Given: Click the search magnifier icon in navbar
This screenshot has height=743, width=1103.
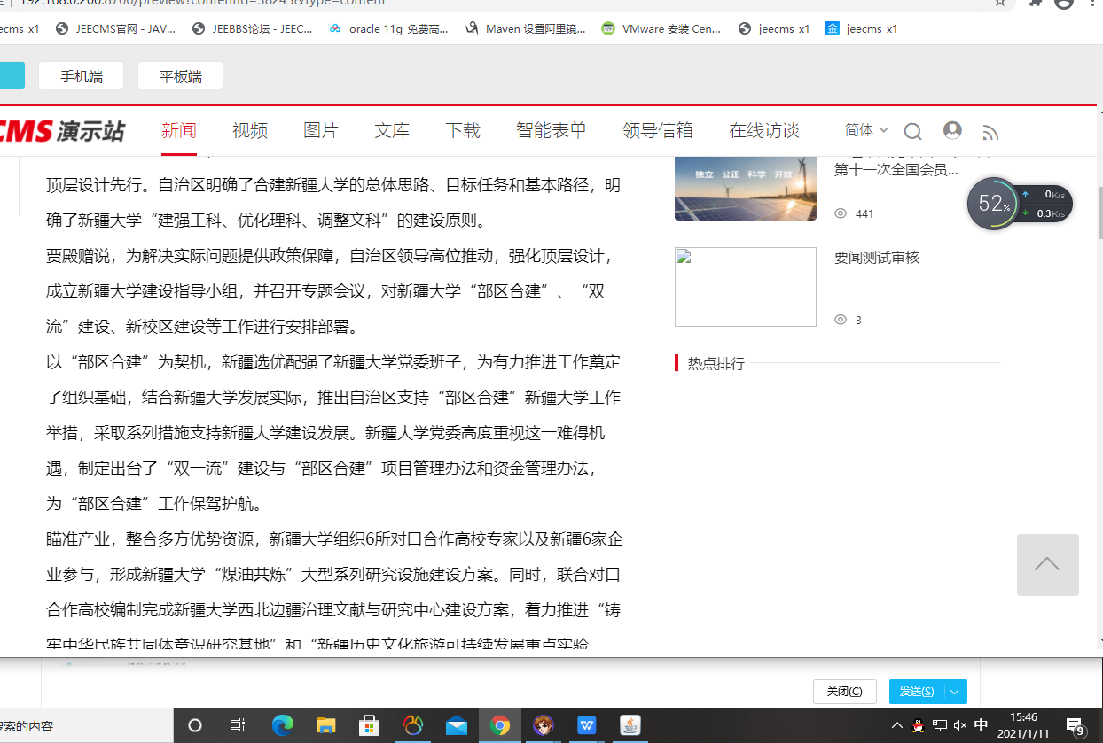Looking at the screenshot, I should click(912, 132).
